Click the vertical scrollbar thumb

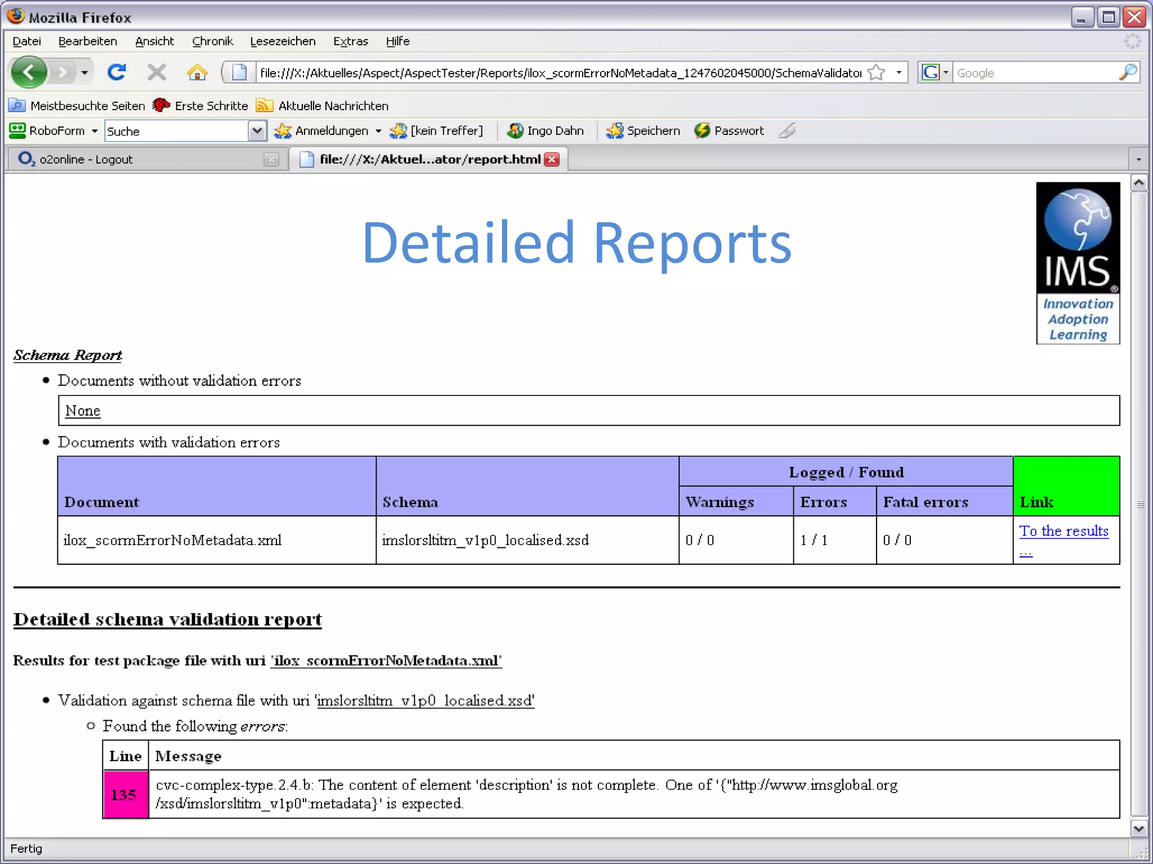1139,504
